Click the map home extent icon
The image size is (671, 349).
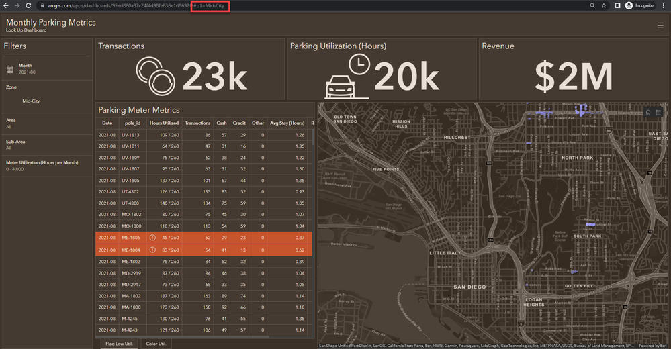[648, 112]
